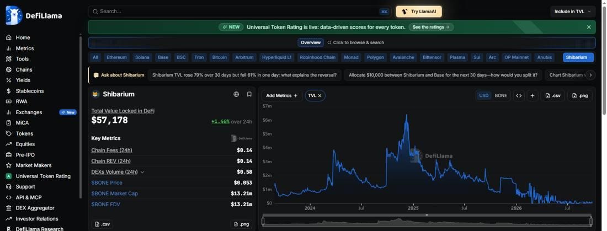Navigate to Stablecoins section
The image size is (607, 231).
tap(29, 91)
